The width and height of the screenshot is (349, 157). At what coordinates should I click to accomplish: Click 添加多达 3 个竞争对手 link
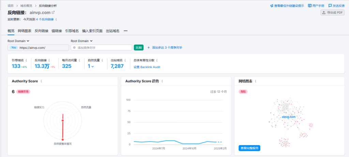(167, 47)
